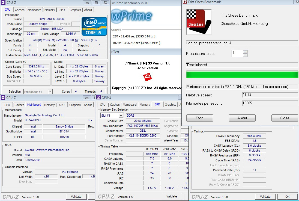299x201 pixels.
Task: Click the red ZD logo in CPUmark
Action: (147, 77)
